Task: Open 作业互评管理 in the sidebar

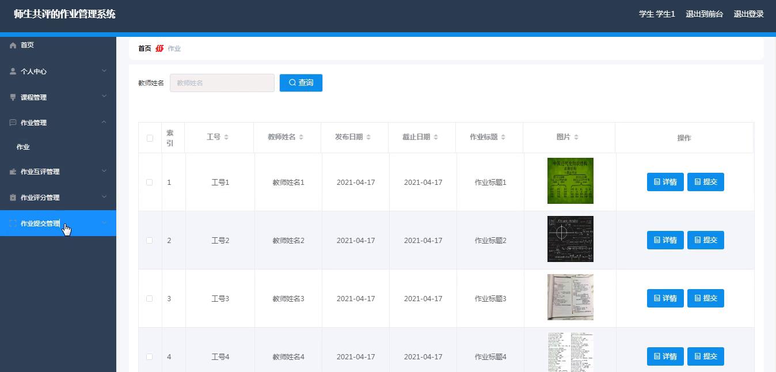Action: [40, 172]
